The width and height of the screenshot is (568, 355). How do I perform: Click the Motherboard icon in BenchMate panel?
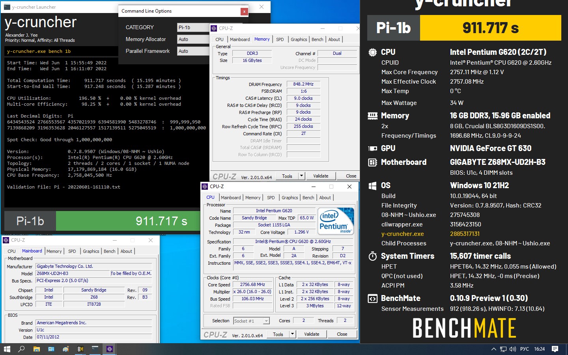click(x=372, y=162)
